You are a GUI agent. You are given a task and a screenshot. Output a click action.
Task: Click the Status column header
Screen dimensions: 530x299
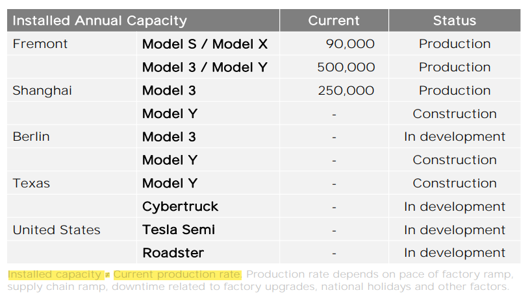pyautogui.click(x=454, y=21)
